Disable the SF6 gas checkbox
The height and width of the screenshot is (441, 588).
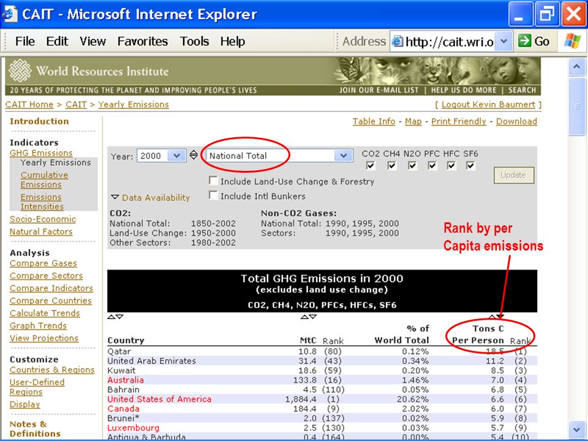470,165
